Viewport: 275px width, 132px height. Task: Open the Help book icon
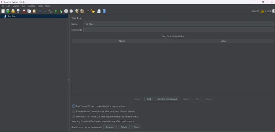pyautogui.click(x=104, y=11)
